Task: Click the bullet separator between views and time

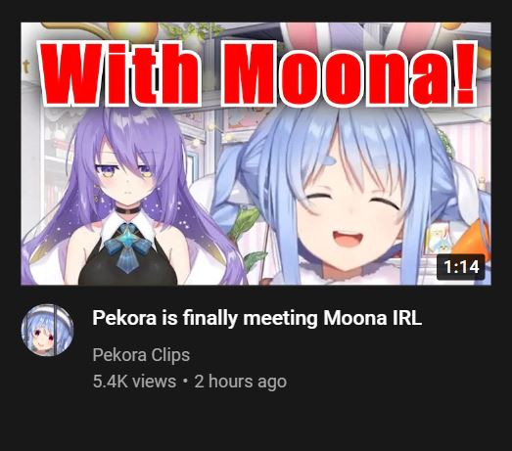Action: click(185, 382)
